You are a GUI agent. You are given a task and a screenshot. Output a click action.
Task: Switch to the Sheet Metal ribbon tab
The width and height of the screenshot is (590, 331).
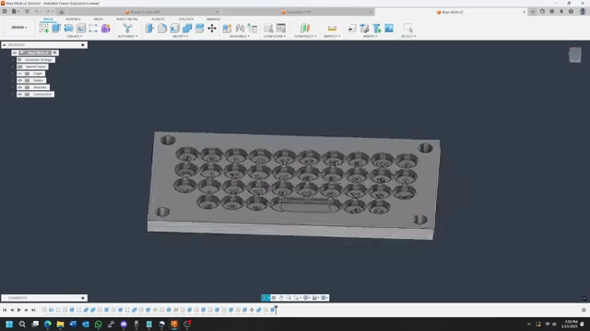point(127,19)
